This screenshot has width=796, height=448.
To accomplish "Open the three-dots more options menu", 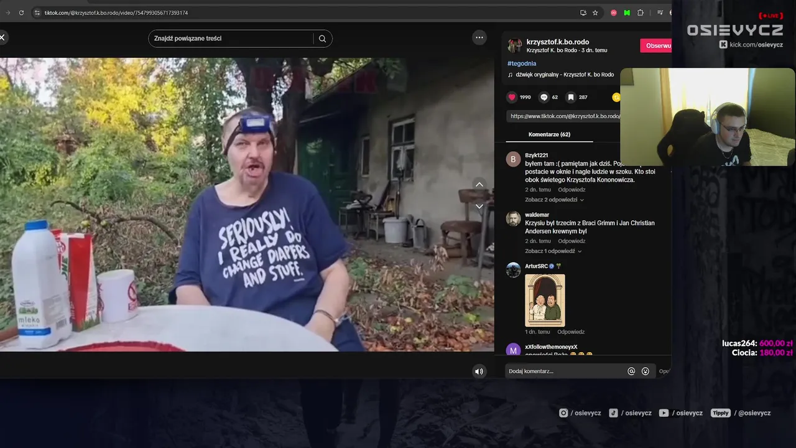I will [x=479, y=37].
